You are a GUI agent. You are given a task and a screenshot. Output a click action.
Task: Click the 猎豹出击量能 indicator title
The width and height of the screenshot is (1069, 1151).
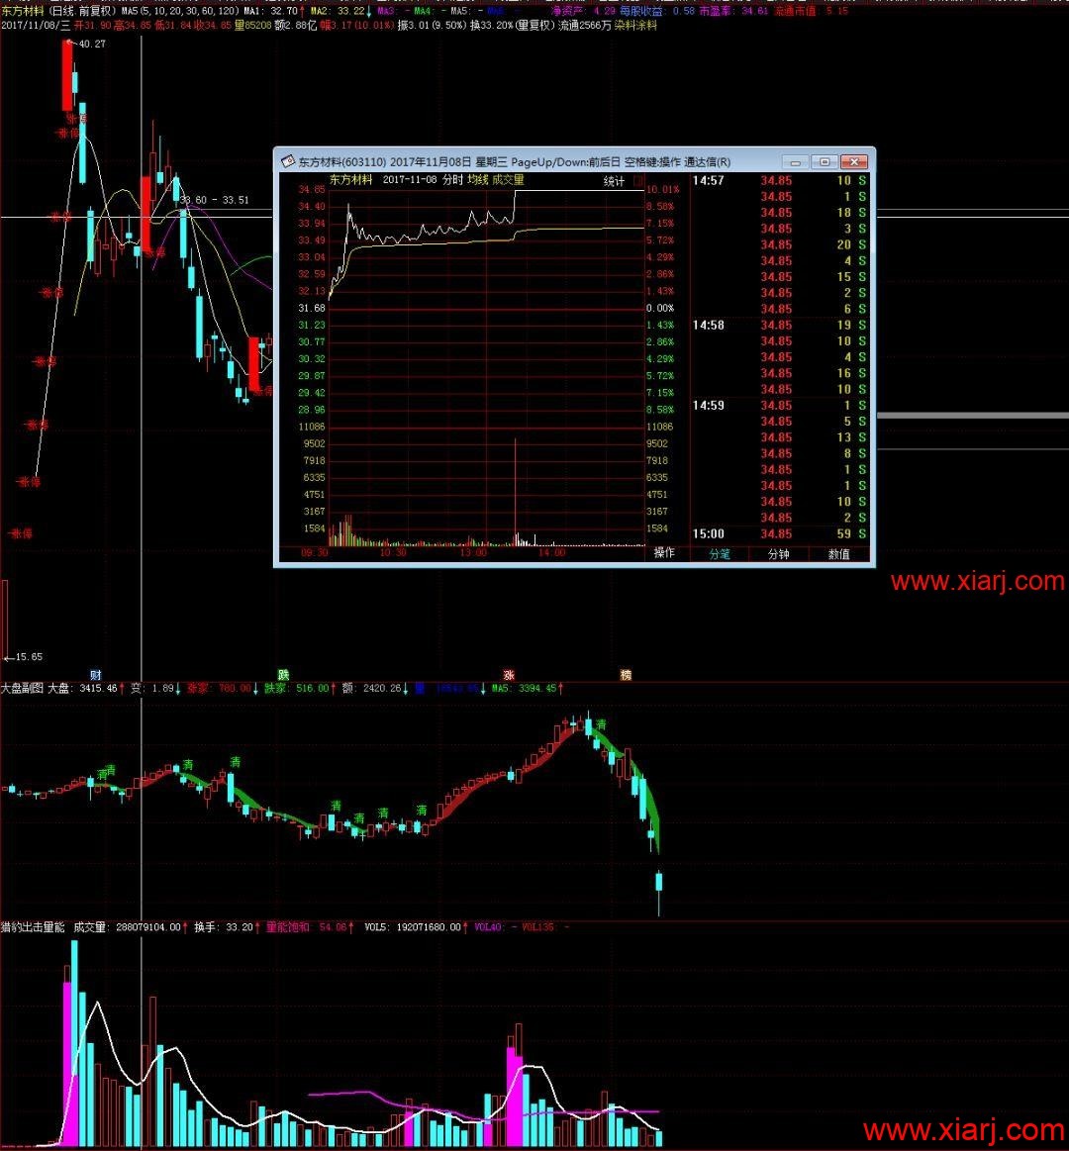point(33,927)
